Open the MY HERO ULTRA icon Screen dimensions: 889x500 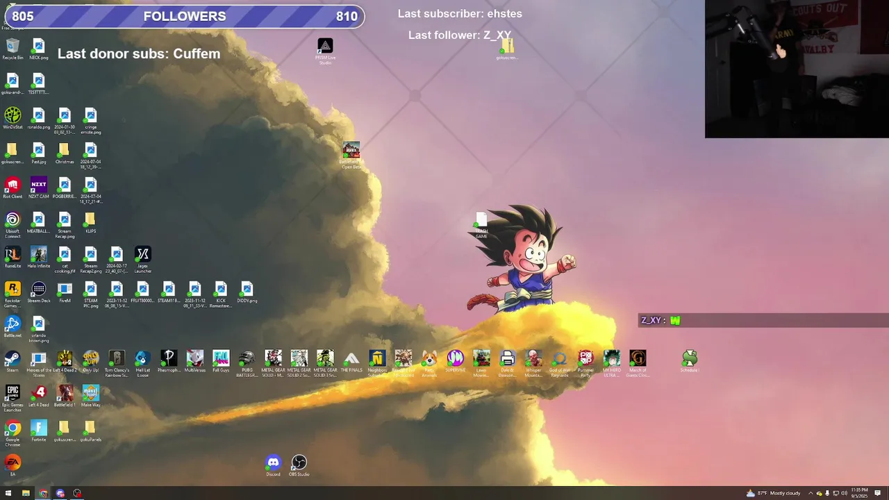pyautogui.click(x=612, y=364)
